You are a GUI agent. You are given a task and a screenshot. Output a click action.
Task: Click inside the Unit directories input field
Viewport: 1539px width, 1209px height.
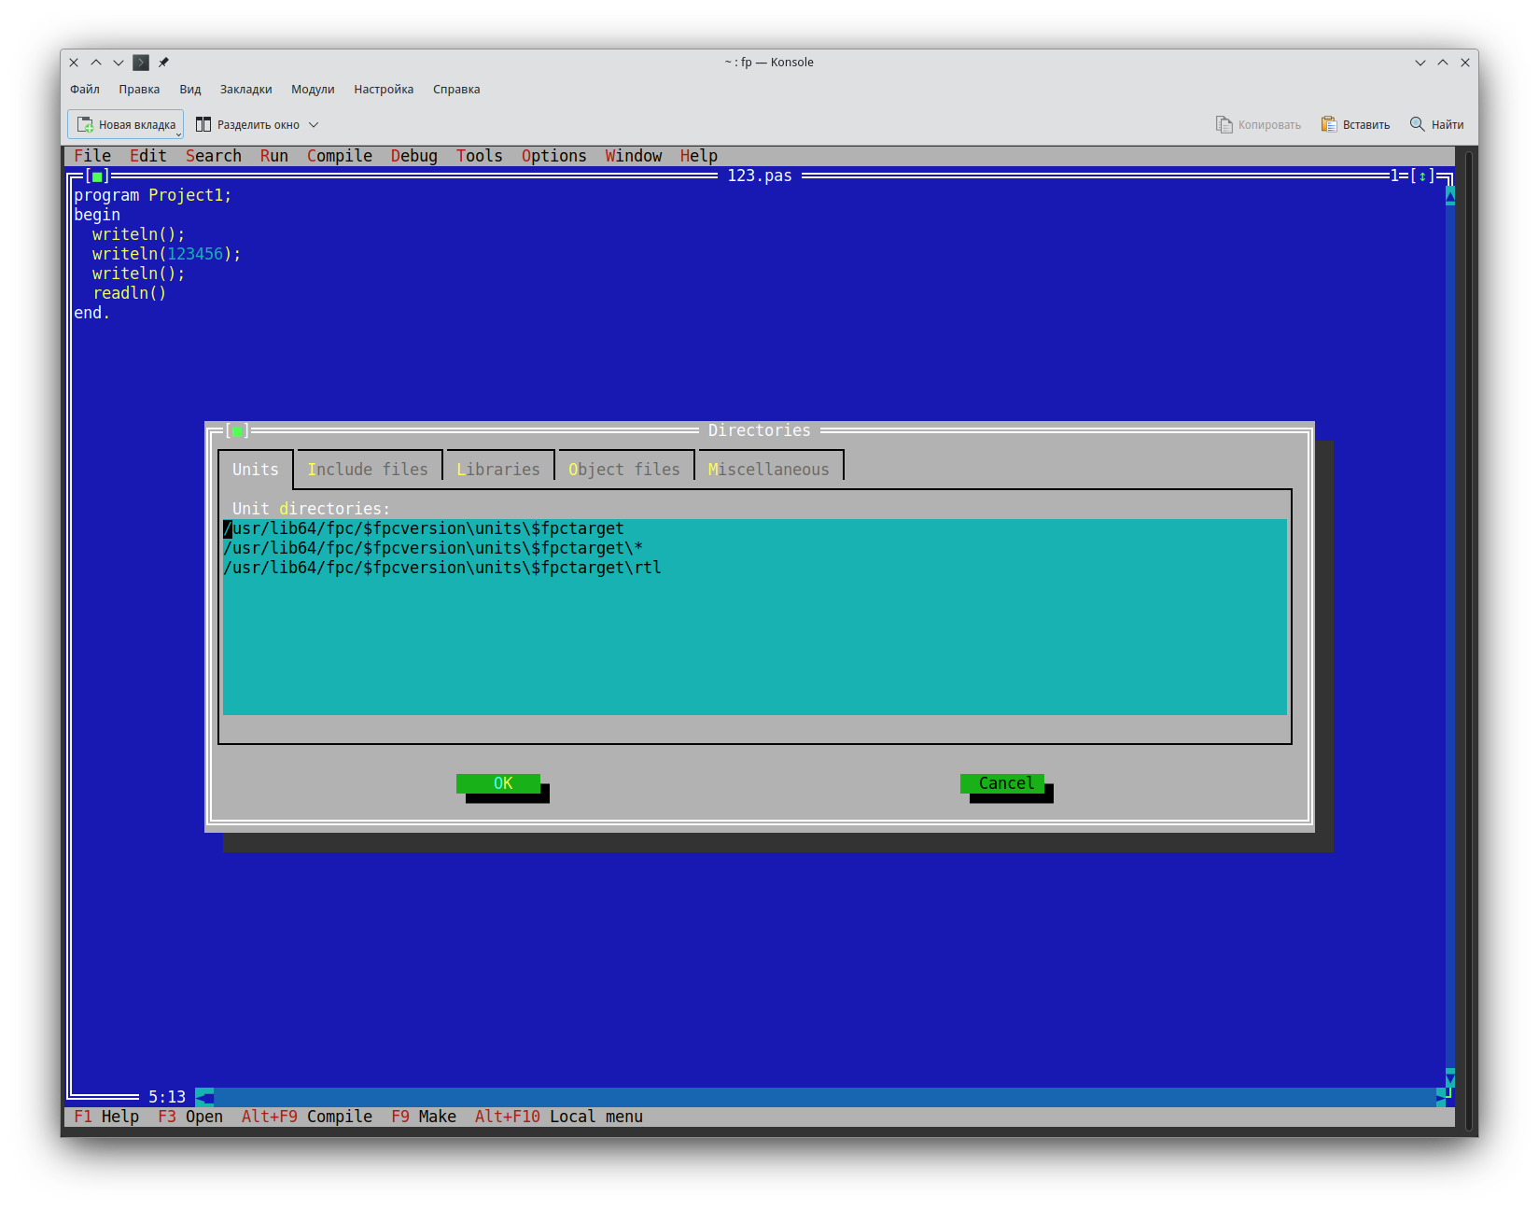(754, 616)
